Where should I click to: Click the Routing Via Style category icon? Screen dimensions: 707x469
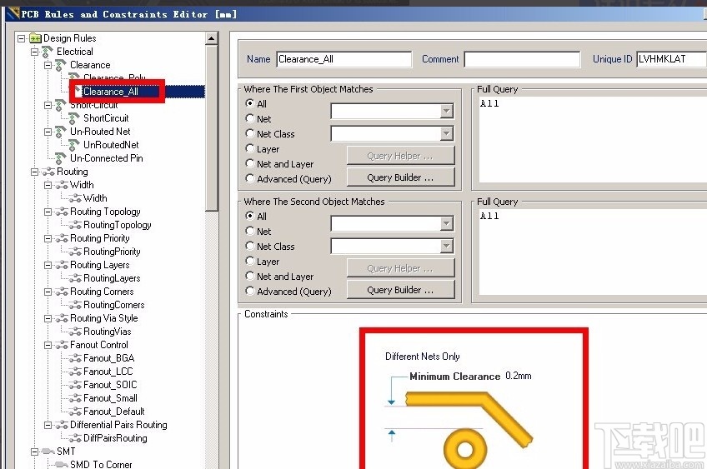tap(62, 318)
